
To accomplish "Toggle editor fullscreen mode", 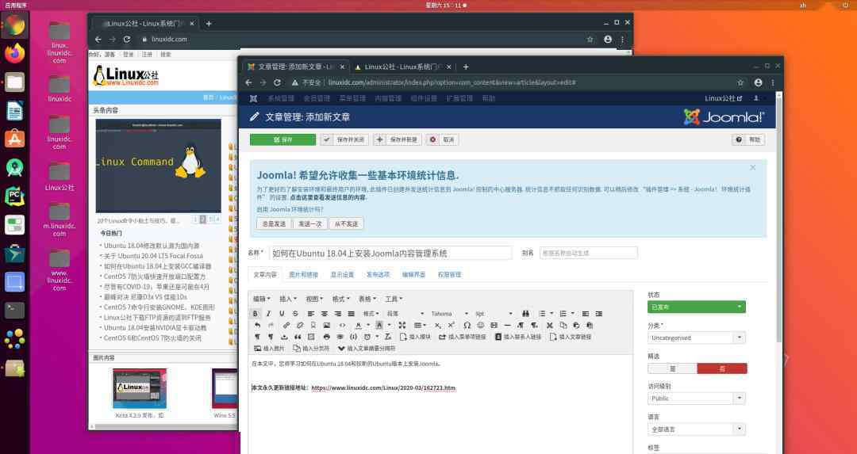I will [402, 325].
